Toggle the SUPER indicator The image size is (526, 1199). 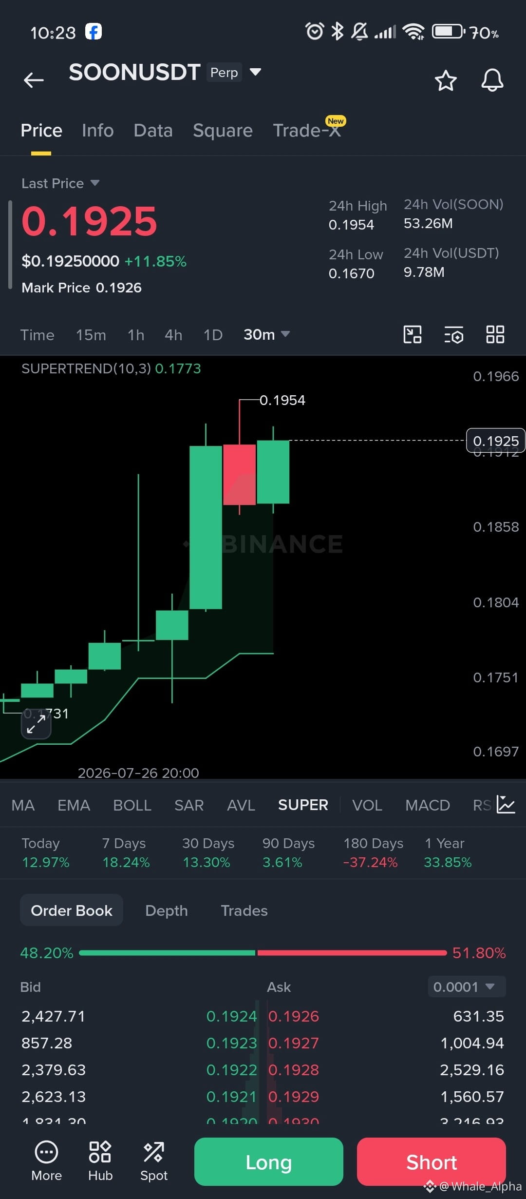tap(303, 805)
